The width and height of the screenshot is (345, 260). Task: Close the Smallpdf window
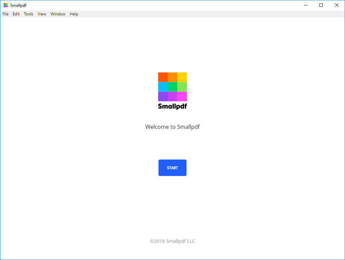coord(337,5)
